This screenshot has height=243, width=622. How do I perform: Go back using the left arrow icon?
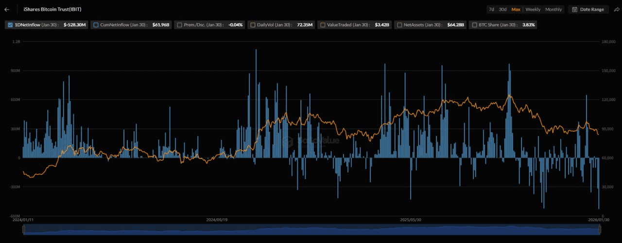click(x=7, y=9)
